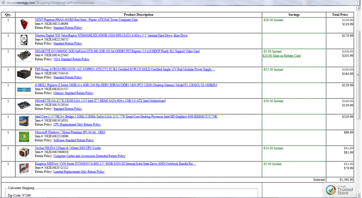Click the Total Price column header
The height and width of the screenshot is (198, 362).
340,14
